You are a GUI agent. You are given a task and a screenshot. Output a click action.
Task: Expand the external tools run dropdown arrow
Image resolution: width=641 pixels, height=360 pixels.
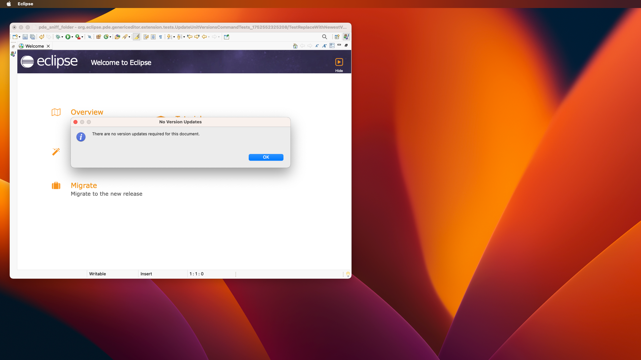point(82,37)
